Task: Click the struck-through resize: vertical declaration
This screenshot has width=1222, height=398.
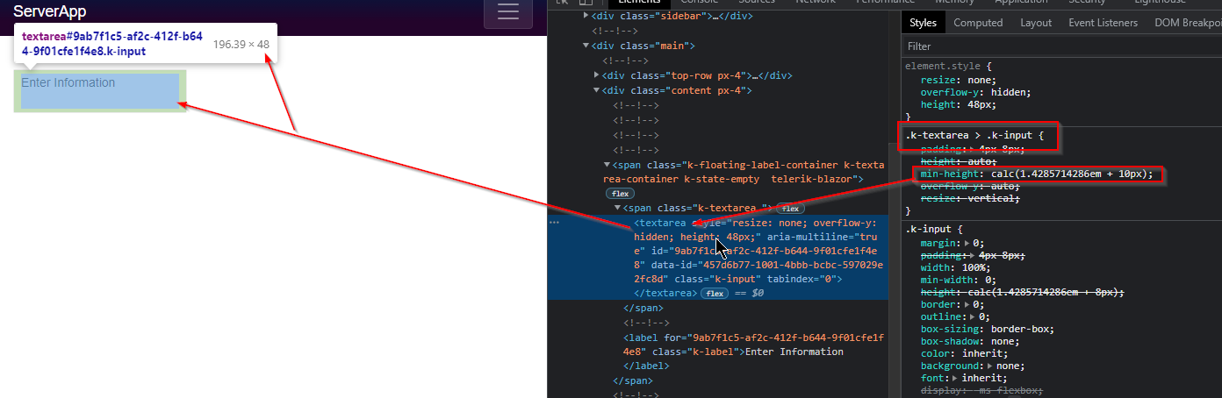Action: coord(970,198)
